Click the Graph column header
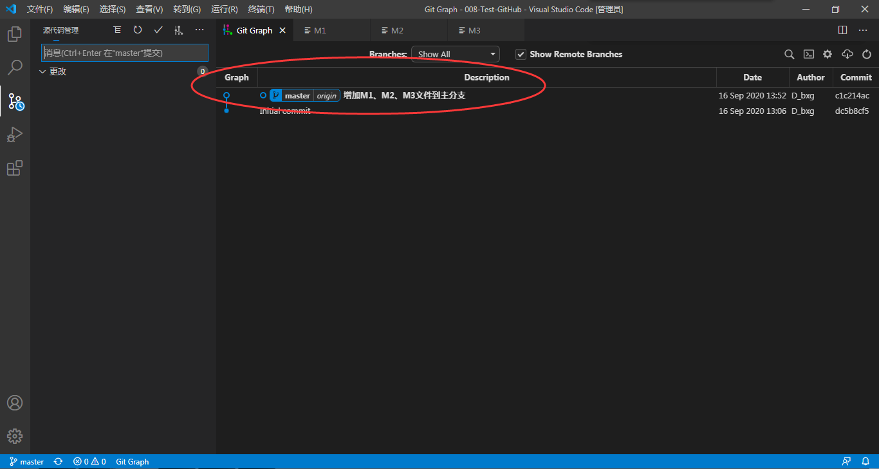The width and height of the screenshot is (879, 469). (x=237, y=77)
